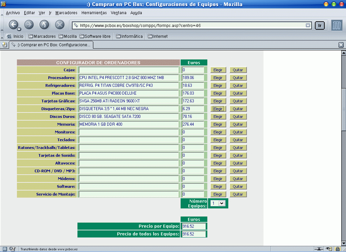Screen dimensions: 346x252
Task: Click the Tarjetas de Sonido label
Action: (x=57, y=155)
